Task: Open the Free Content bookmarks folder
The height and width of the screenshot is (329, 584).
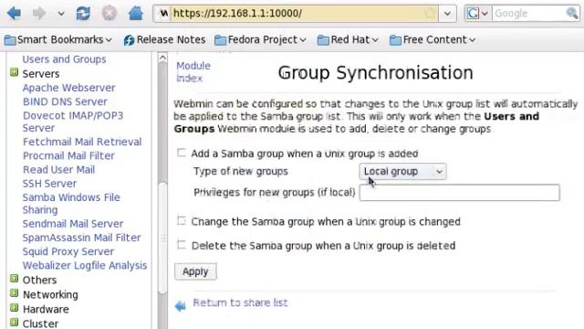Action: 433,39
